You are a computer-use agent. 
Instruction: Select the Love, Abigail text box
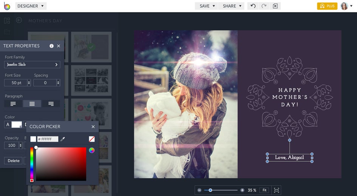point(290,157)
